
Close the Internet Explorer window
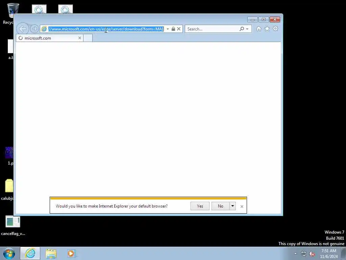pyautogui.click(x=275, y=20)
